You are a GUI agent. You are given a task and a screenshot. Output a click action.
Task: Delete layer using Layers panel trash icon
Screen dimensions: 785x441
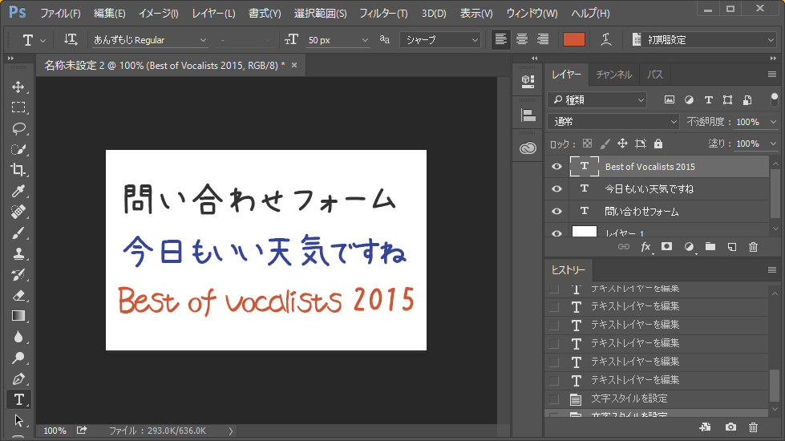753,247
